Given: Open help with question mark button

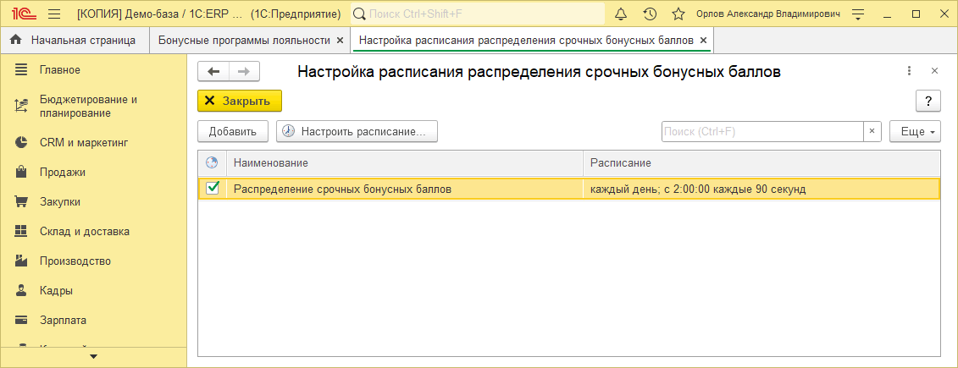Looking at the screenshot, I should coord(928,102).
